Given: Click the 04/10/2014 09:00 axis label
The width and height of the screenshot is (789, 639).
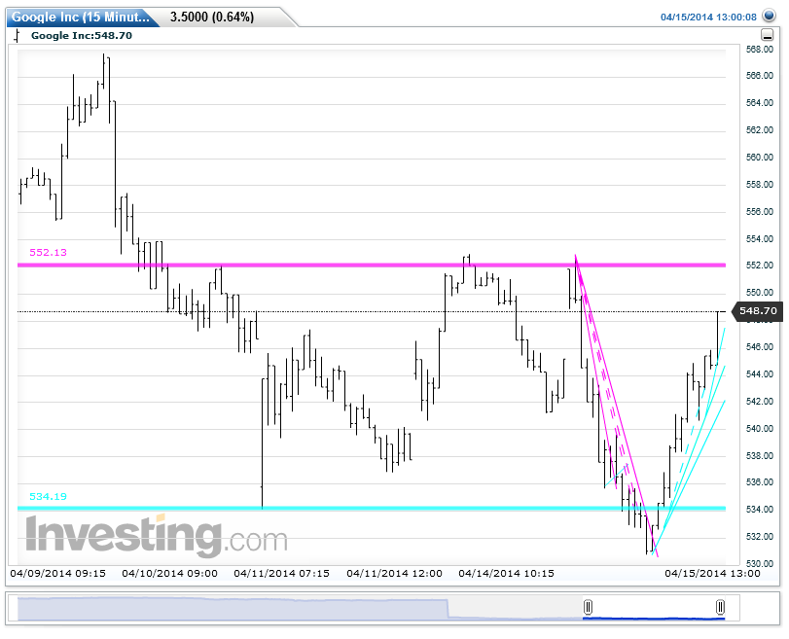Looking at the screenshot, I should pos(169,574).
